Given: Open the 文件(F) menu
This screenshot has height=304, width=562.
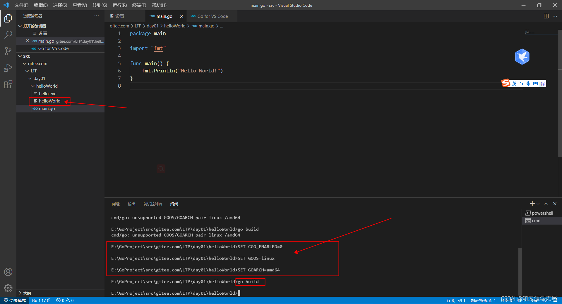Looking at the screenshot, I should coord(21,5).
